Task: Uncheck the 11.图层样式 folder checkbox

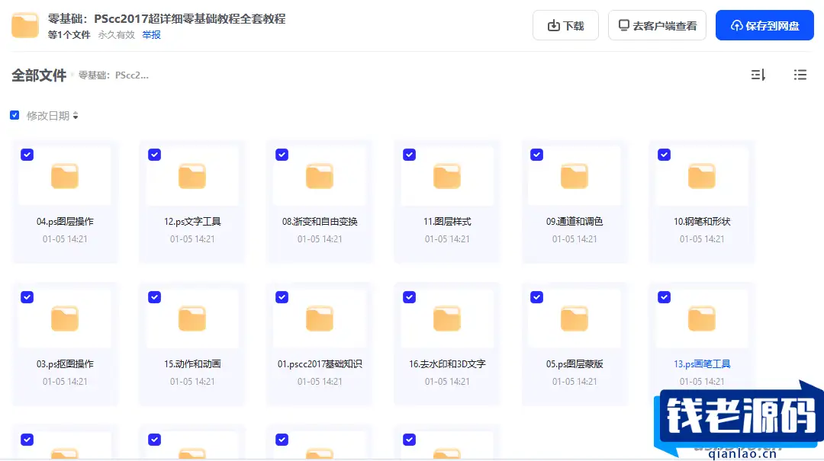Action: coord(410,155)
